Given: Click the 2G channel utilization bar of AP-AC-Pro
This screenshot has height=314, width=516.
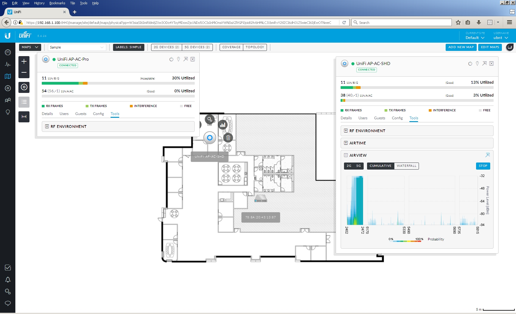Looking at the screenshot, I should (x=118, y=83).
